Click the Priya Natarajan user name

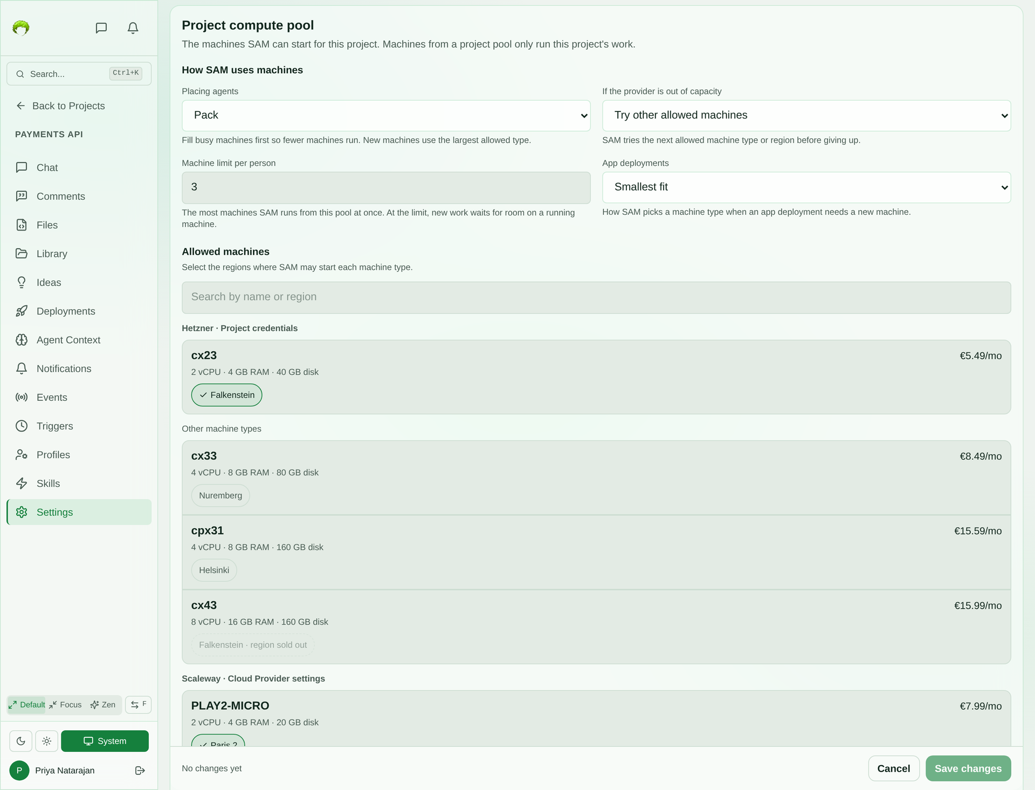pos(65,771)
